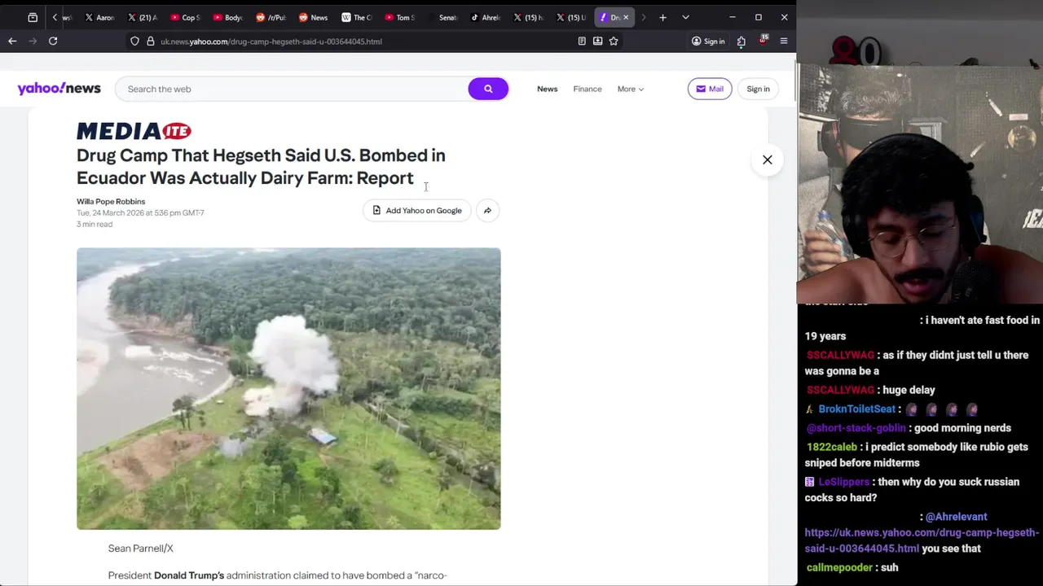Focus the Search the web field
Viewport: 1043px width, 586px height.
291,89
